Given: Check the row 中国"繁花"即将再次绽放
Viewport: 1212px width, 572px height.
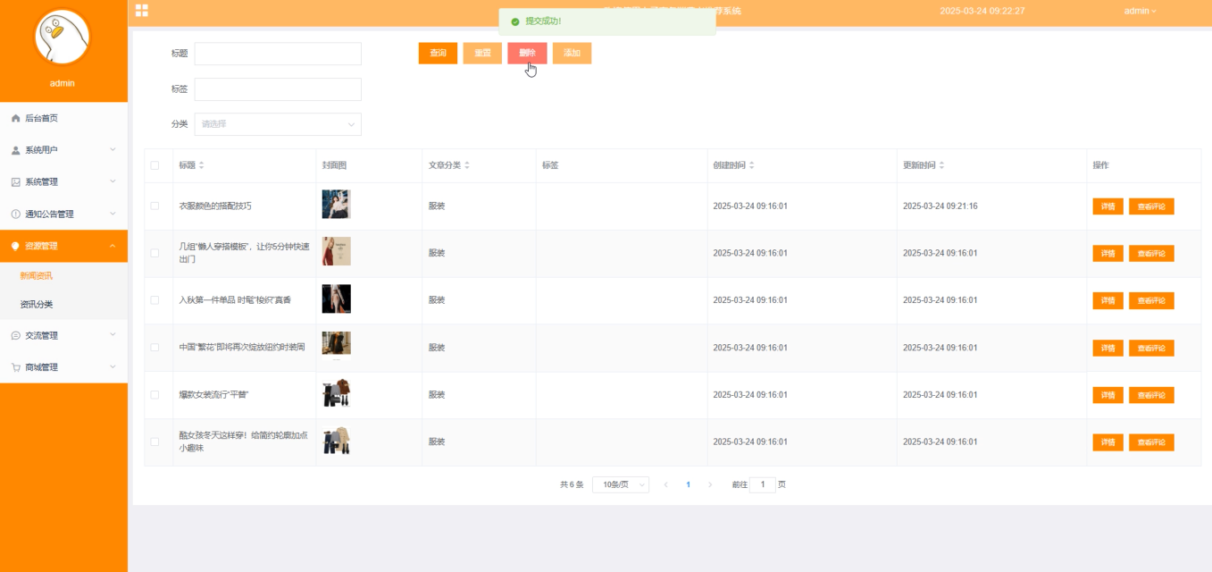Looking at the screenshot, I should click(x=155, y=347).
